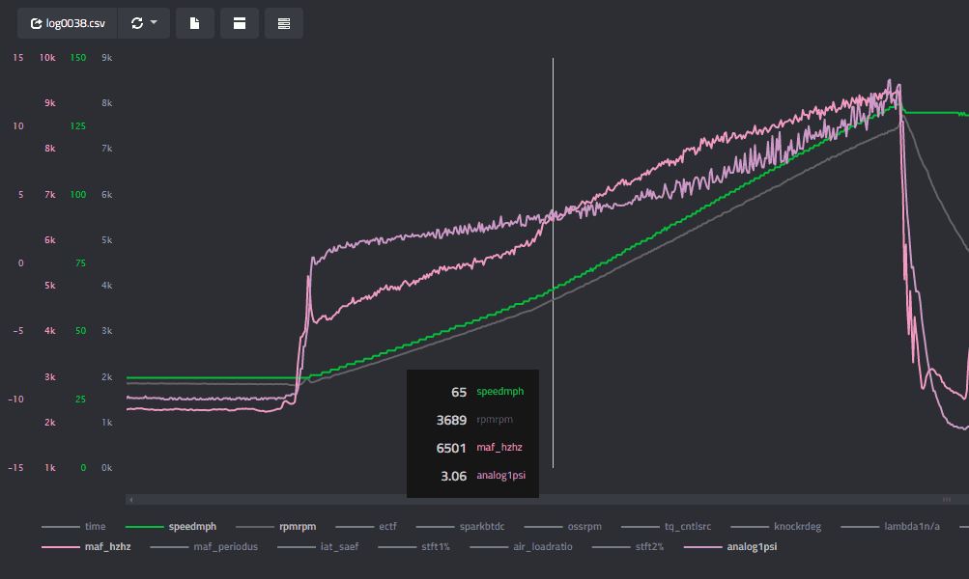969x579 pixels.
Task: Toggle the tq_cntlsrc series in legend
Action: [x=667, y=527]
